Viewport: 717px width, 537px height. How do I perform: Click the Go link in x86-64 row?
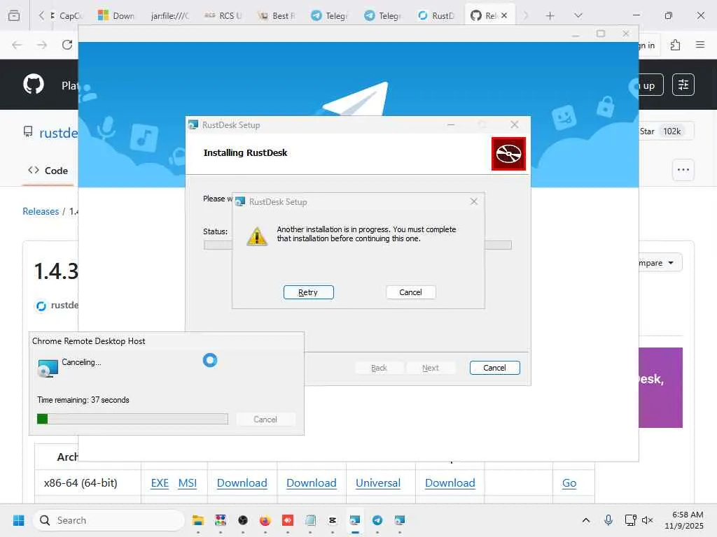click(569, 482)
